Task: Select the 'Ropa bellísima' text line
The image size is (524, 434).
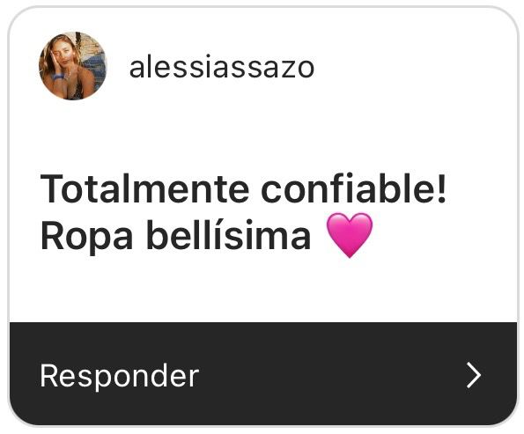Action: (175, 235)
